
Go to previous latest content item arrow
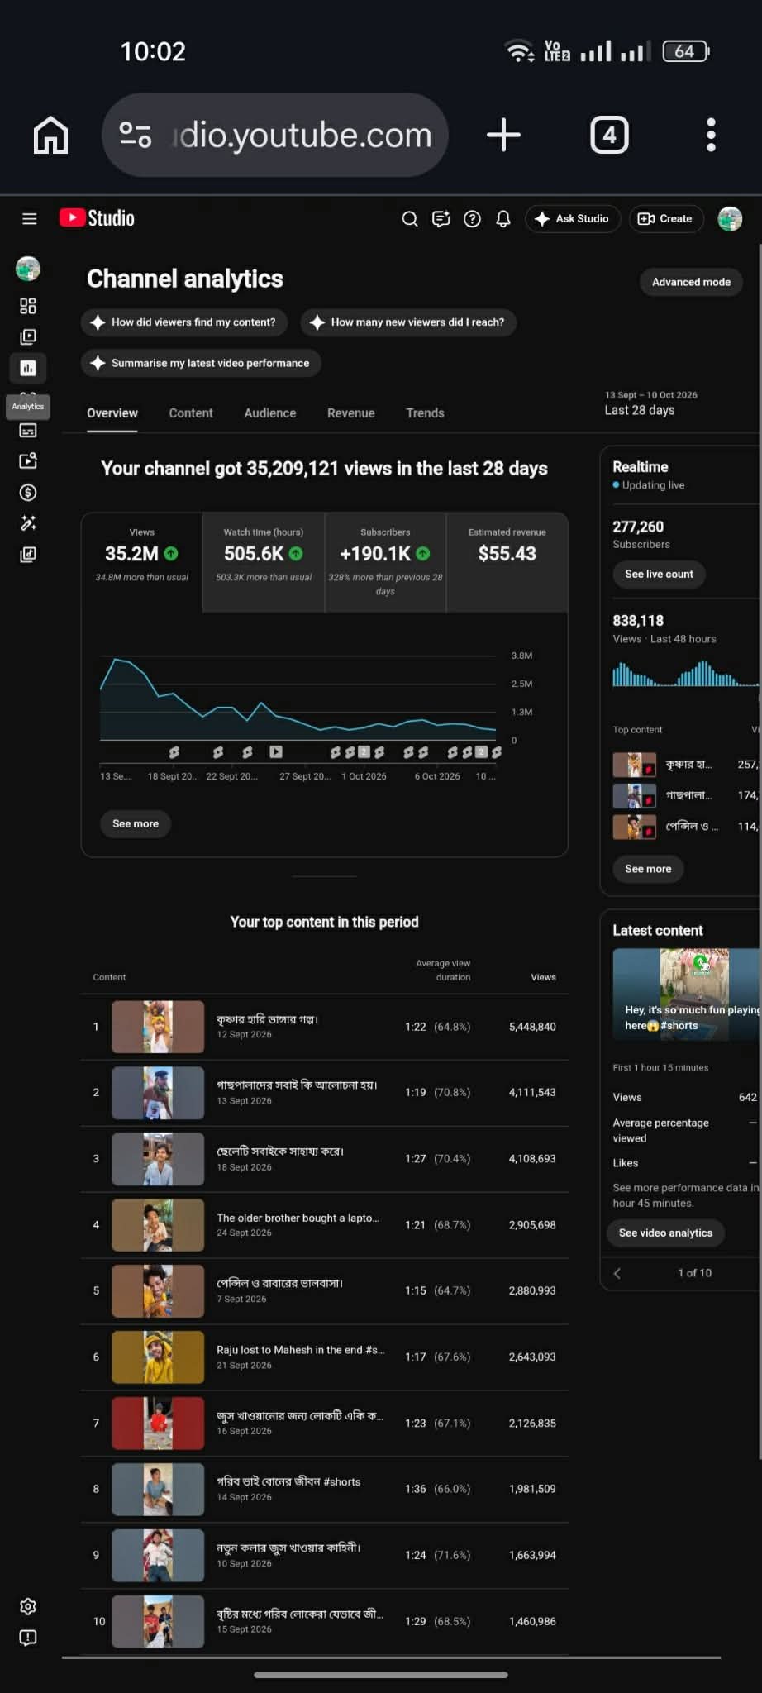[617, 1273]
